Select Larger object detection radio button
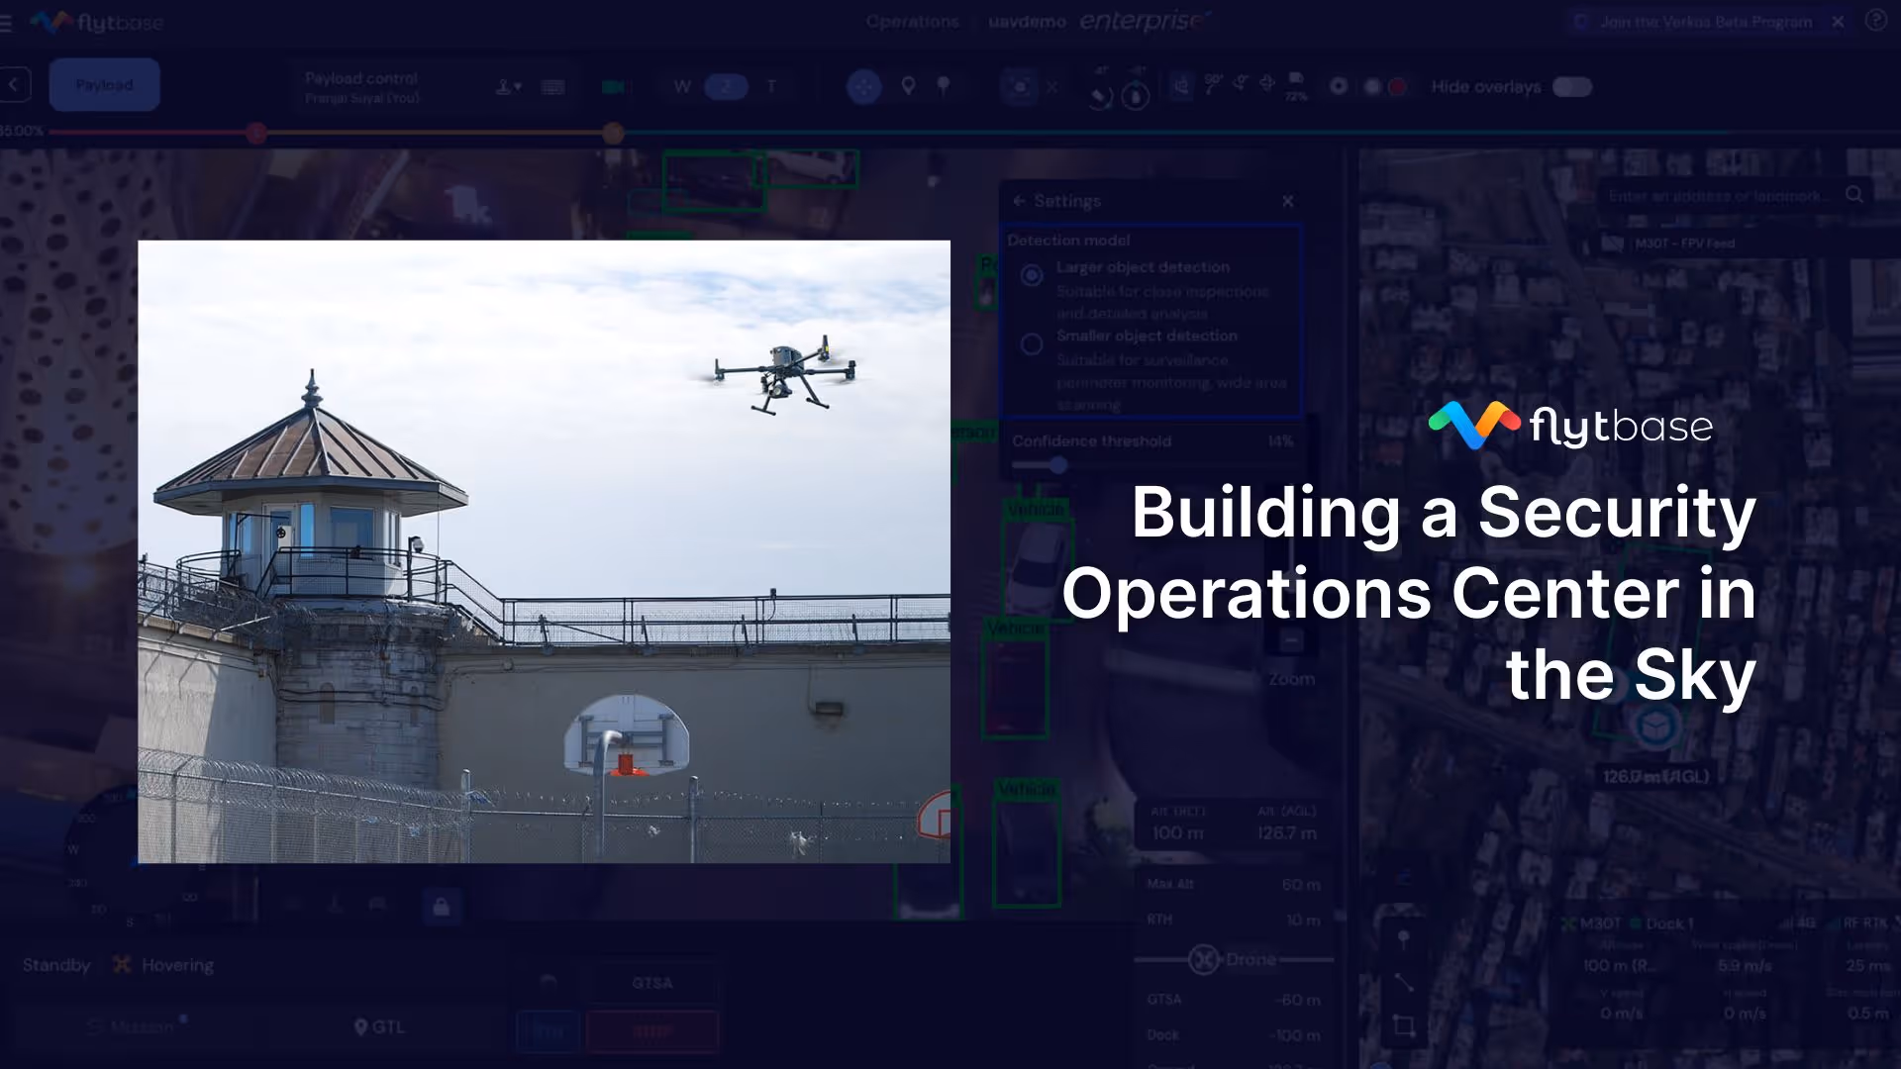 click(x=1032, y=275)
